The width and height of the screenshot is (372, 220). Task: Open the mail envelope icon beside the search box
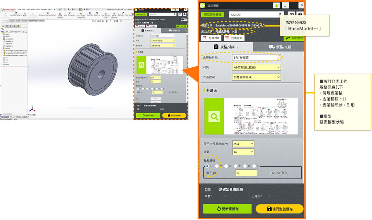coord(291,15)
